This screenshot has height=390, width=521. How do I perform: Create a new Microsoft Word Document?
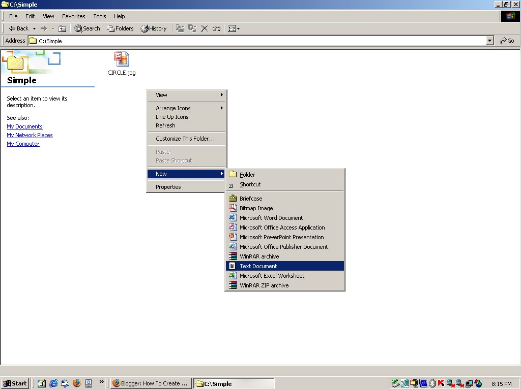point(285,217)
